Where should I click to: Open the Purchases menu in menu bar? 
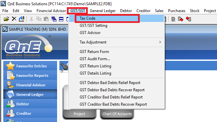coord(177,11)
